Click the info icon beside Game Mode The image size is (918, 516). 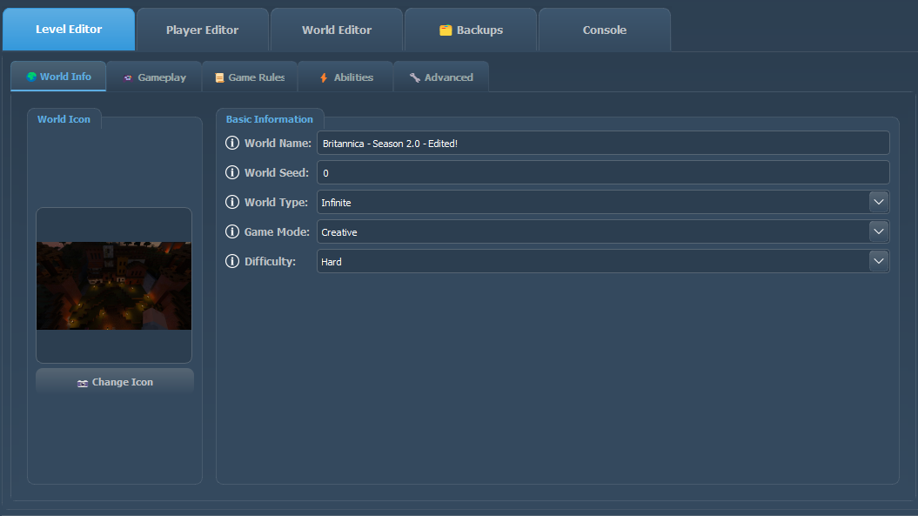(x=232, y=231)
